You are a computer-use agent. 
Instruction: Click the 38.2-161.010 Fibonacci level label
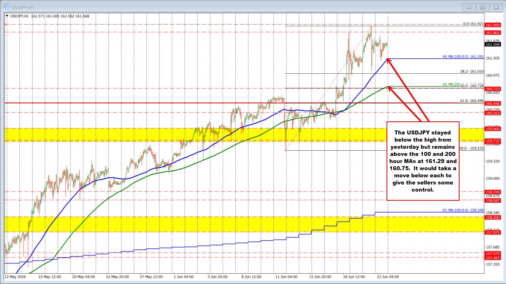coord(471,71)
